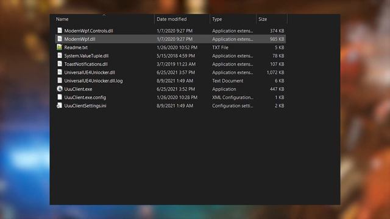Click the UniversalUE4Unlocker.dll.log file icon
Viewport: 390px width, 219px height.
(60, 80)
